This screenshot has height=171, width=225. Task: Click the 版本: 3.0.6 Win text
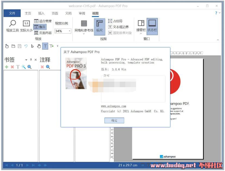pyautogui.click(x=113, y=69)
